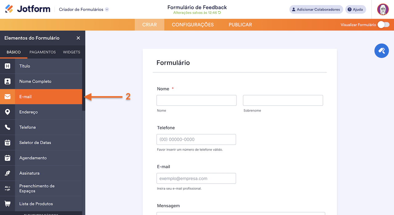Viewport: 394px width, 215px height.
Task: Switch to the PAGAMENTOS tab
Action: click(42, 52)
